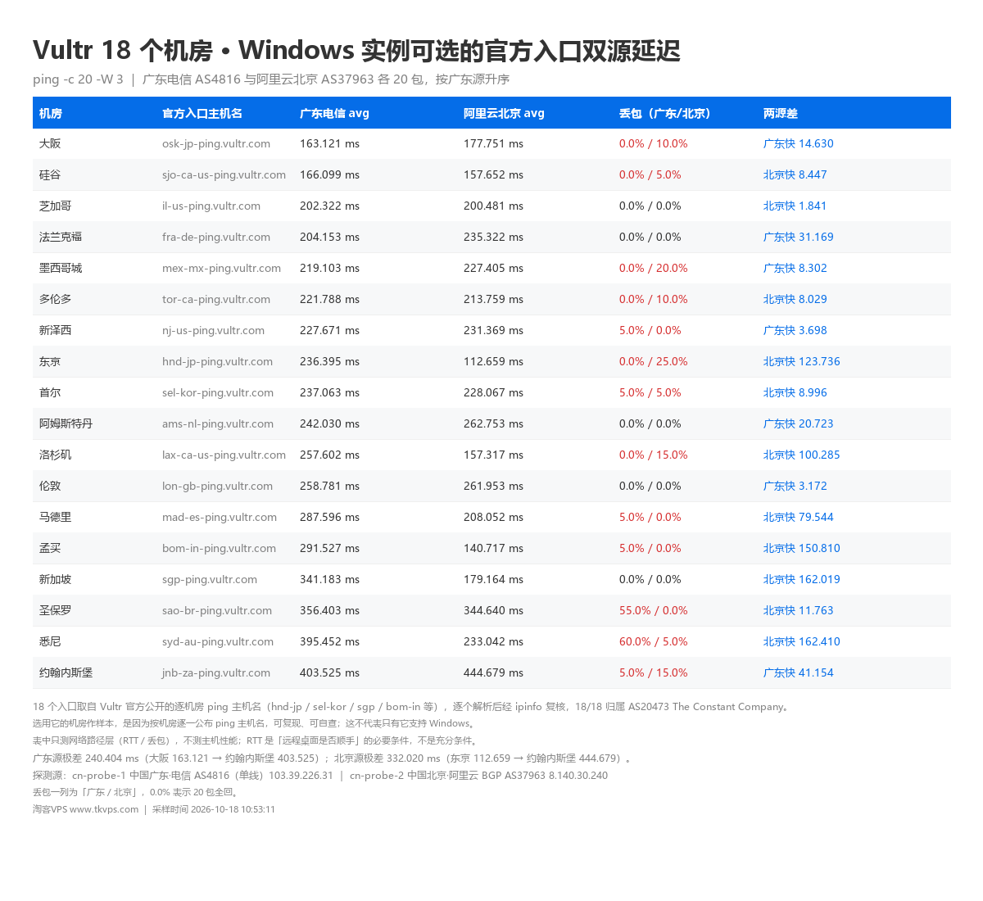Screen dimensions: 983x901
Task: Click the 广东快 41.154 difference value
Action: 799,672
